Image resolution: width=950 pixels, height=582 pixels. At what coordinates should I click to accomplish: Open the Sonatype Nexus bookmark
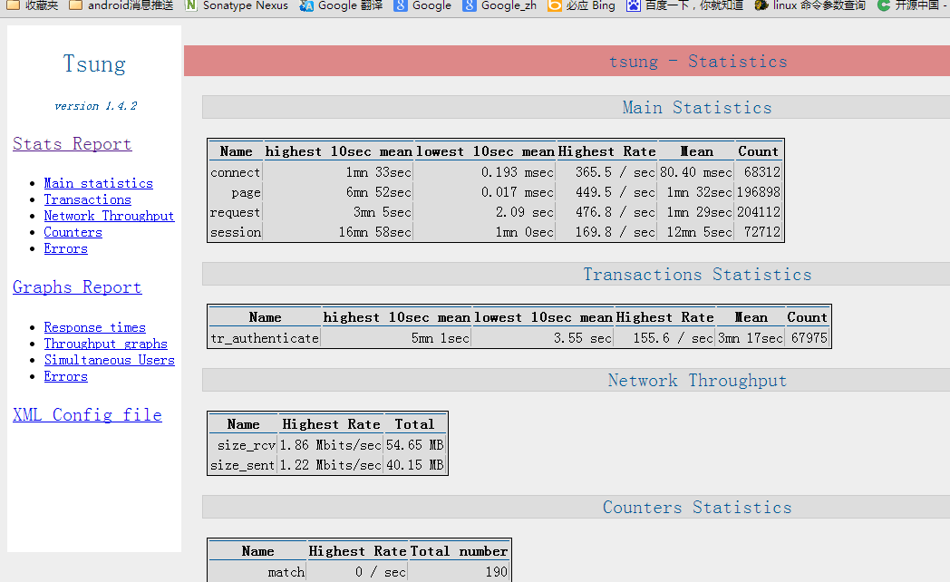pyautogui.click(x=237, y=5)
